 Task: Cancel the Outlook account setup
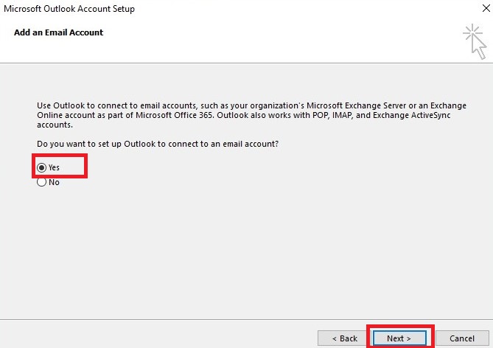point(461,338)
